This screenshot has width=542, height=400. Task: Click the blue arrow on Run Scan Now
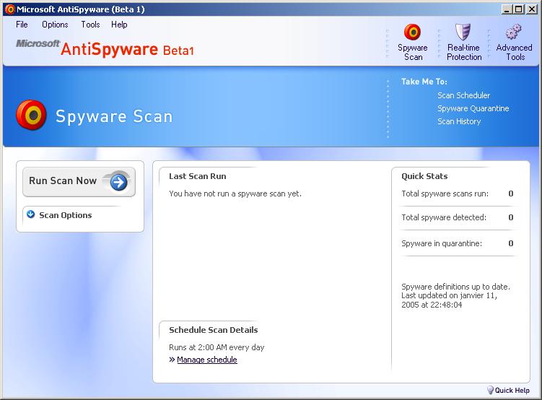click(118, 182)
